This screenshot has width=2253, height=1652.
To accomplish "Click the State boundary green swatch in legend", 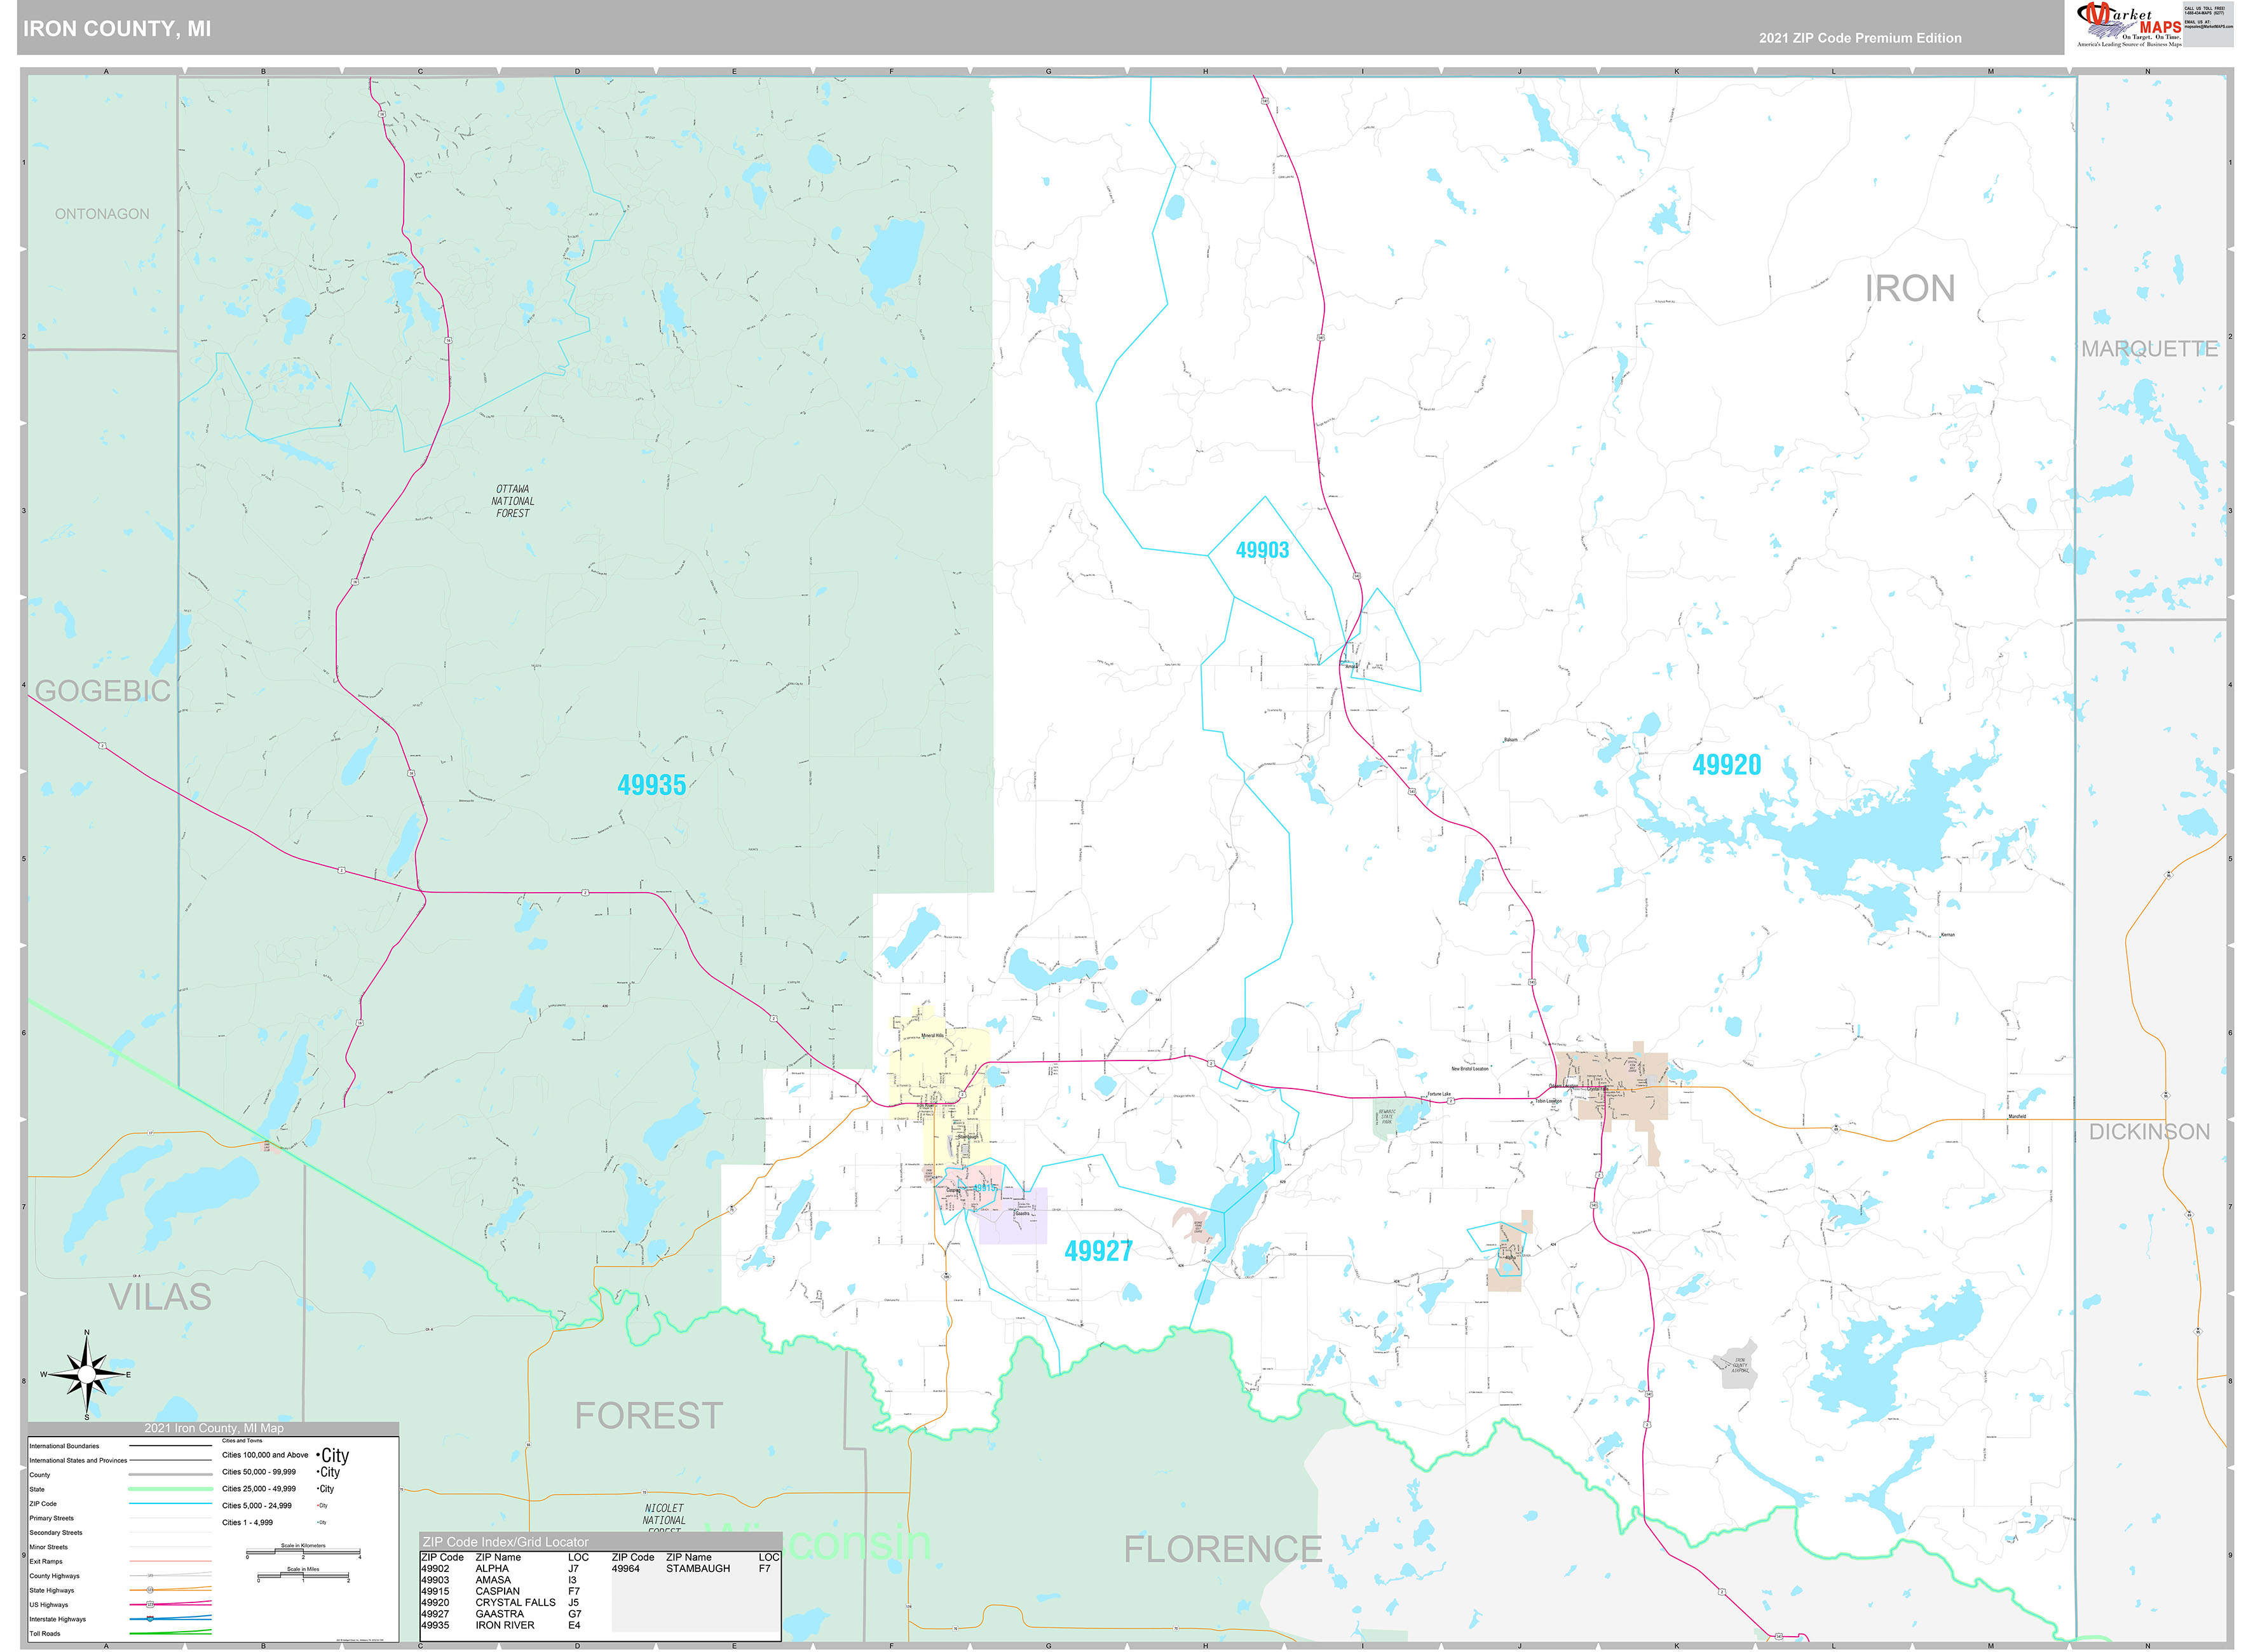I will 170,1489.
